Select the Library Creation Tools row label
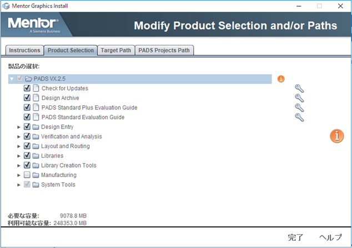The image size is (352, 248). pos(69,165)
